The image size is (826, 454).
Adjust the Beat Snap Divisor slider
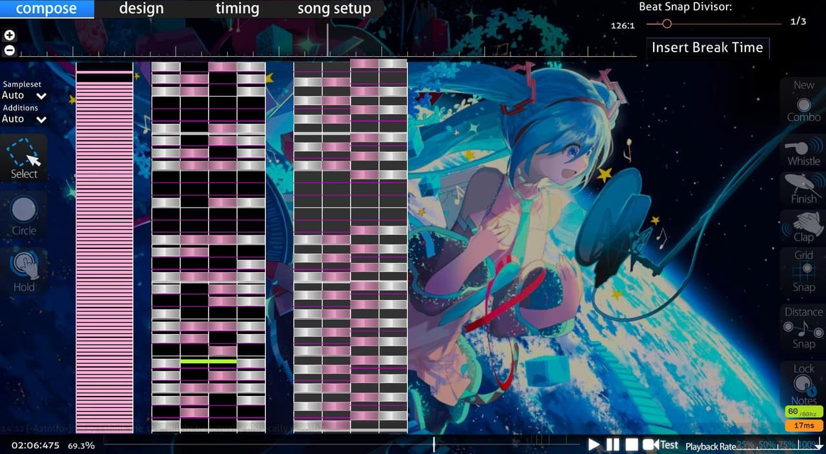713,24
